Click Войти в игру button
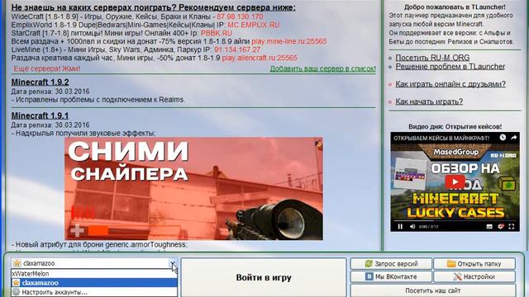 [x=264, y=277]
